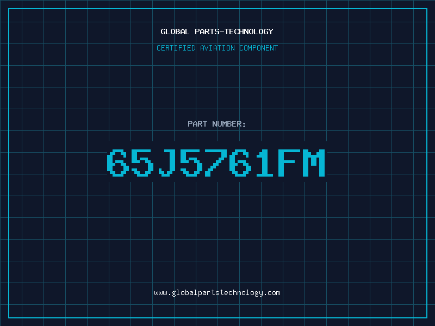Click the www prefix of the website address

(x=160, y=293)
